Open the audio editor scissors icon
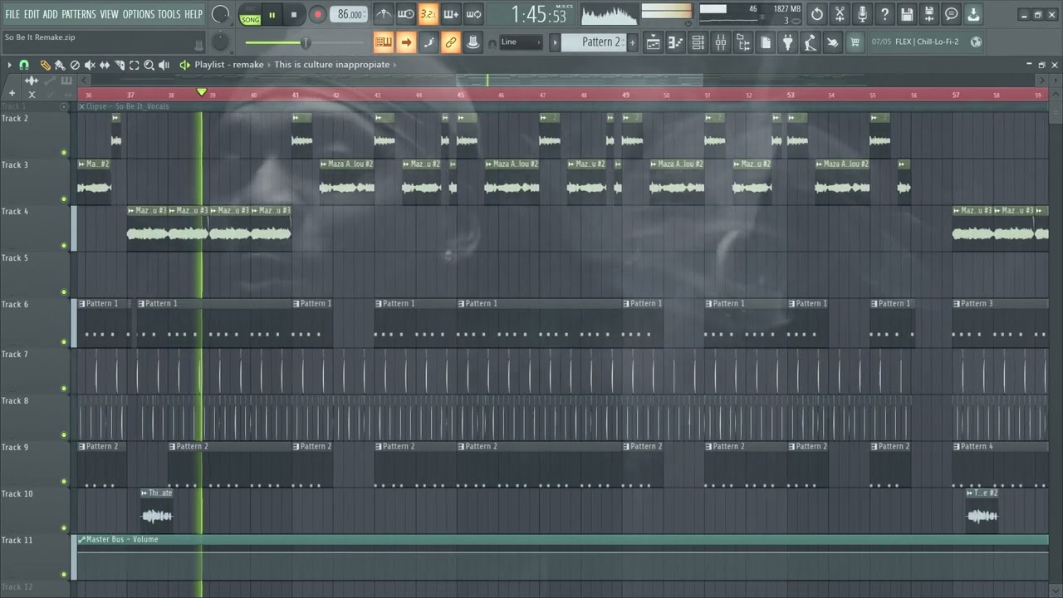Viewport: 1063px width, 598px height. tap(840, 14)
